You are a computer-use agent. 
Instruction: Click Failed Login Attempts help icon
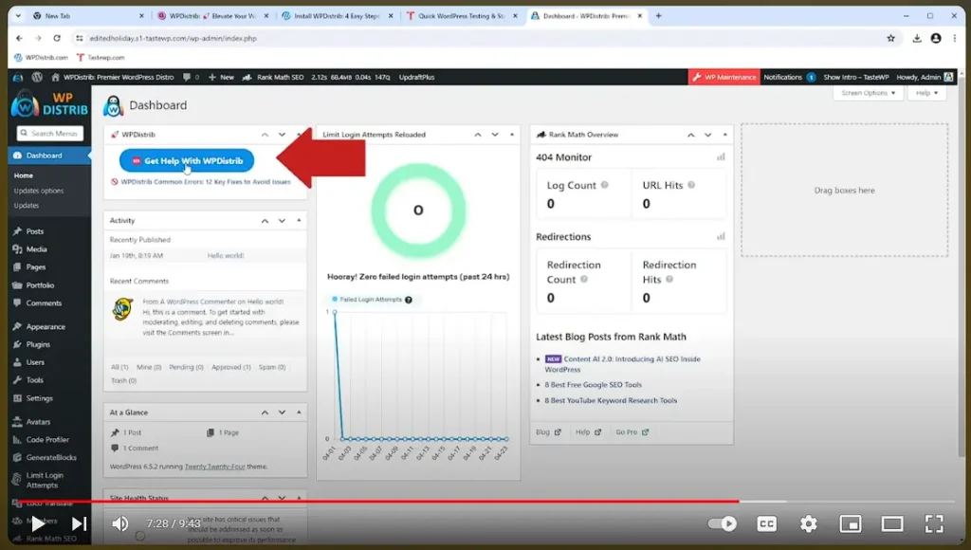point(409,300)
